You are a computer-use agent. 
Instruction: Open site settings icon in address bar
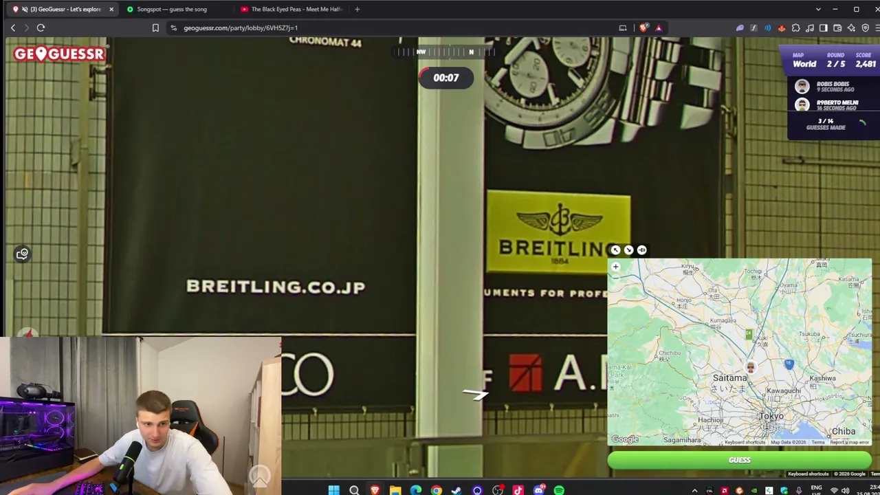coord(173,27)
